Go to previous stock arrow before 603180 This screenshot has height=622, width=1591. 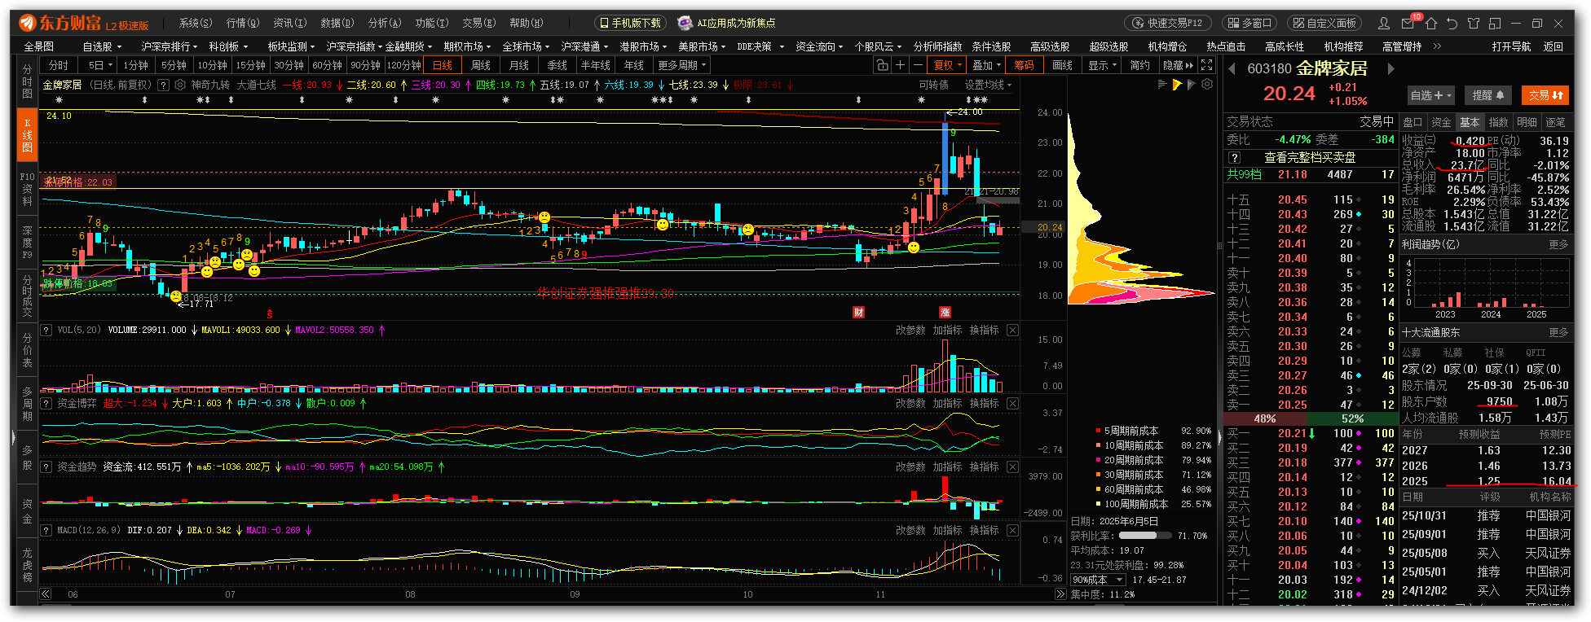pos(1232,69)
